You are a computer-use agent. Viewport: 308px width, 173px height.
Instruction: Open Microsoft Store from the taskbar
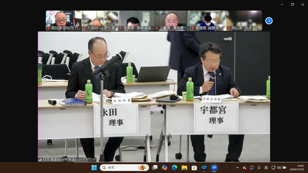(194, 168)
